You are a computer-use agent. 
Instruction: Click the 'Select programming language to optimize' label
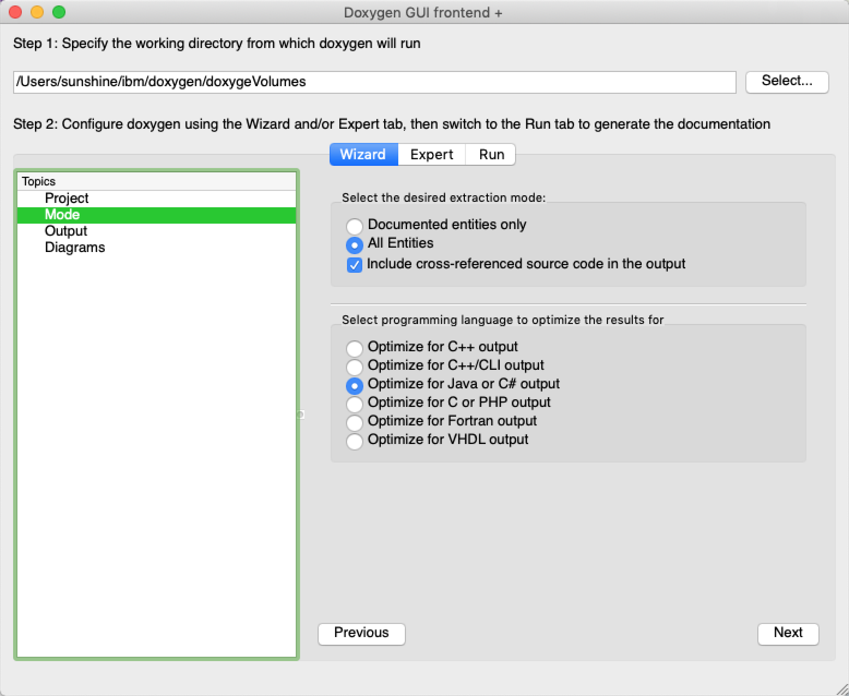503,320
